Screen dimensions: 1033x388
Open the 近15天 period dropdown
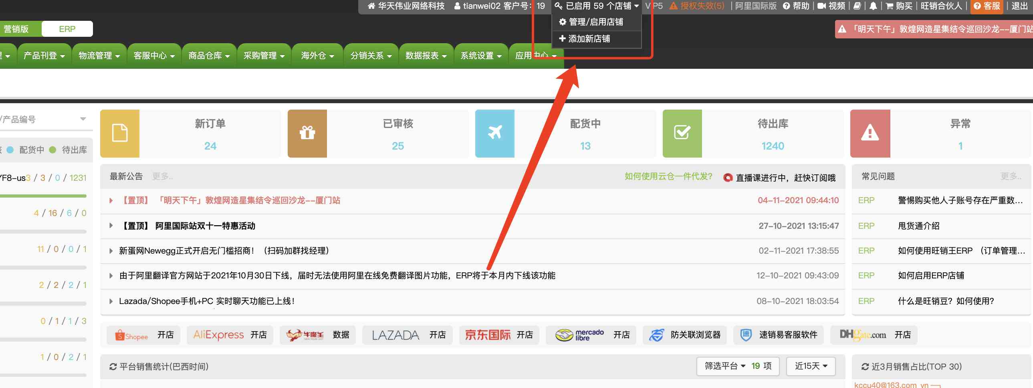pyautogui.click(x=811, y=366)
